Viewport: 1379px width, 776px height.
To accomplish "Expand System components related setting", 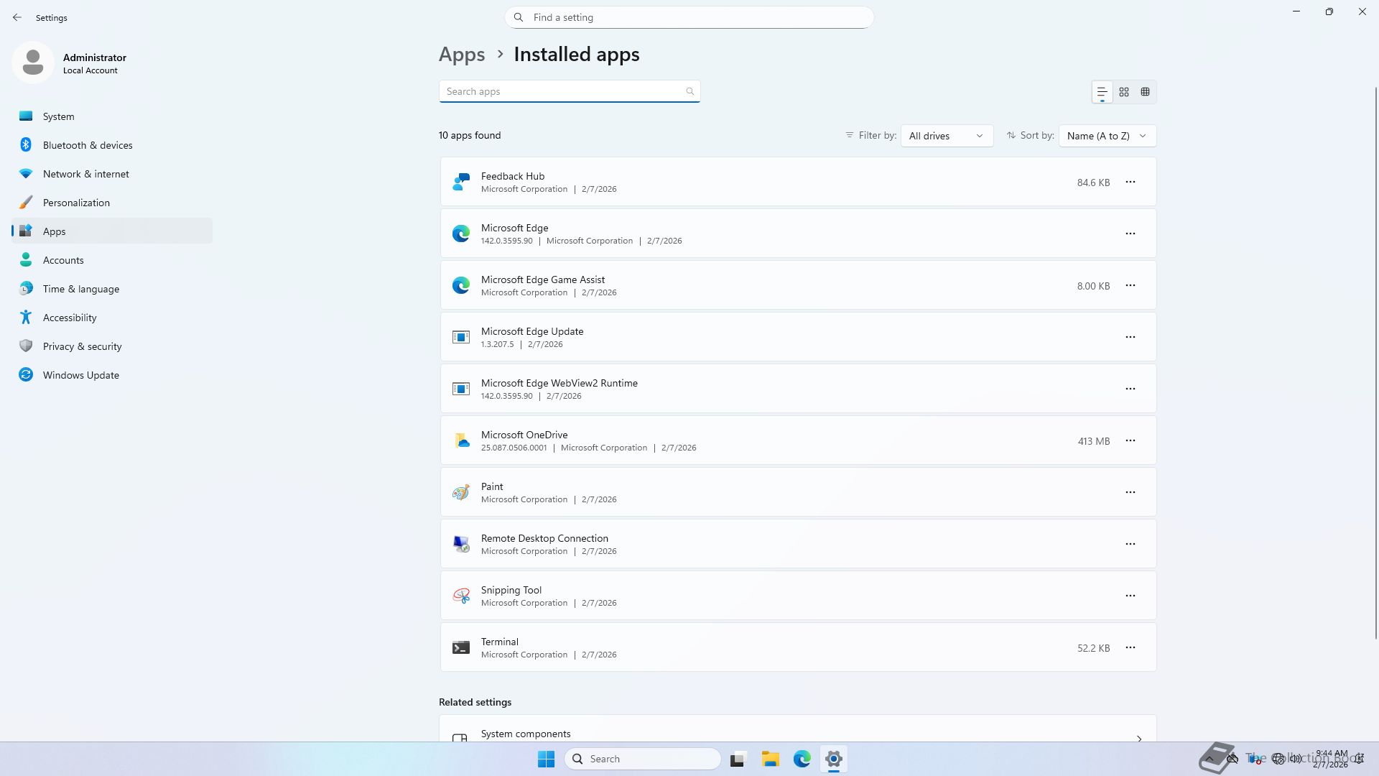I will [x=797, y=734].
